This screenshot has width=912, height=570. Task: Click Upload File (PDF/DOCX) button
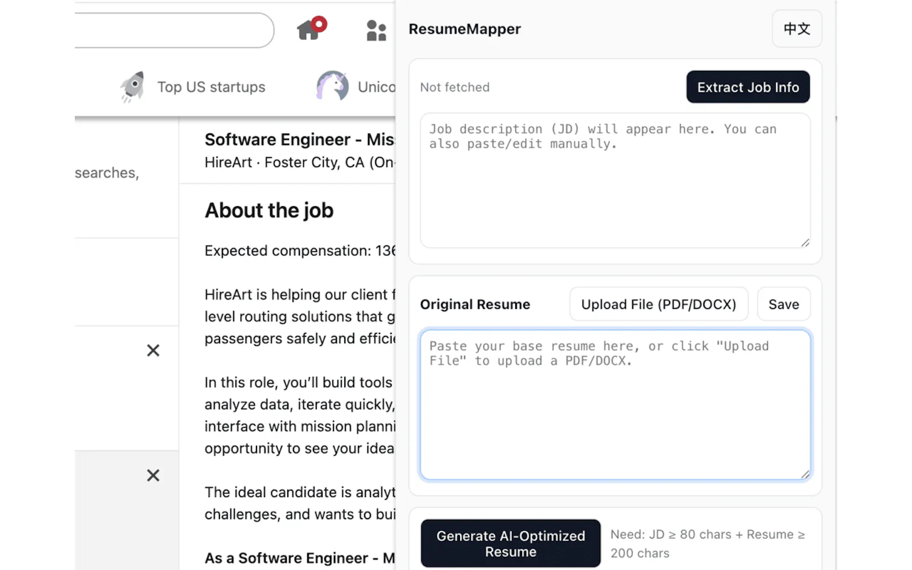659,304
